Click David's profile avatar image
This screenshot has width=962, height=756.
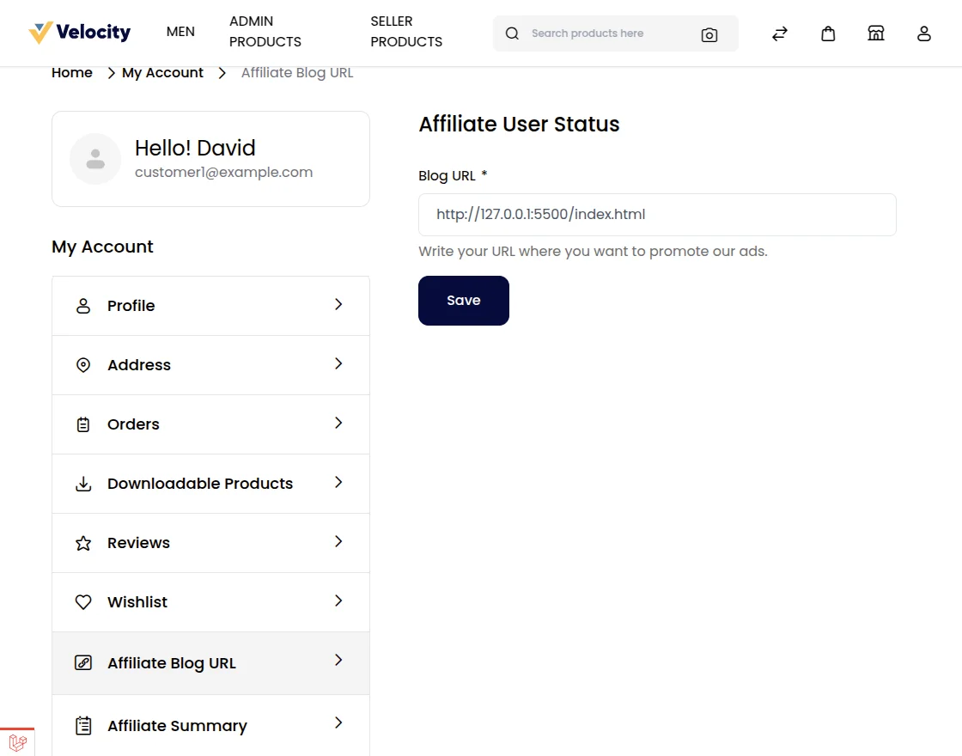pos(95,159)
